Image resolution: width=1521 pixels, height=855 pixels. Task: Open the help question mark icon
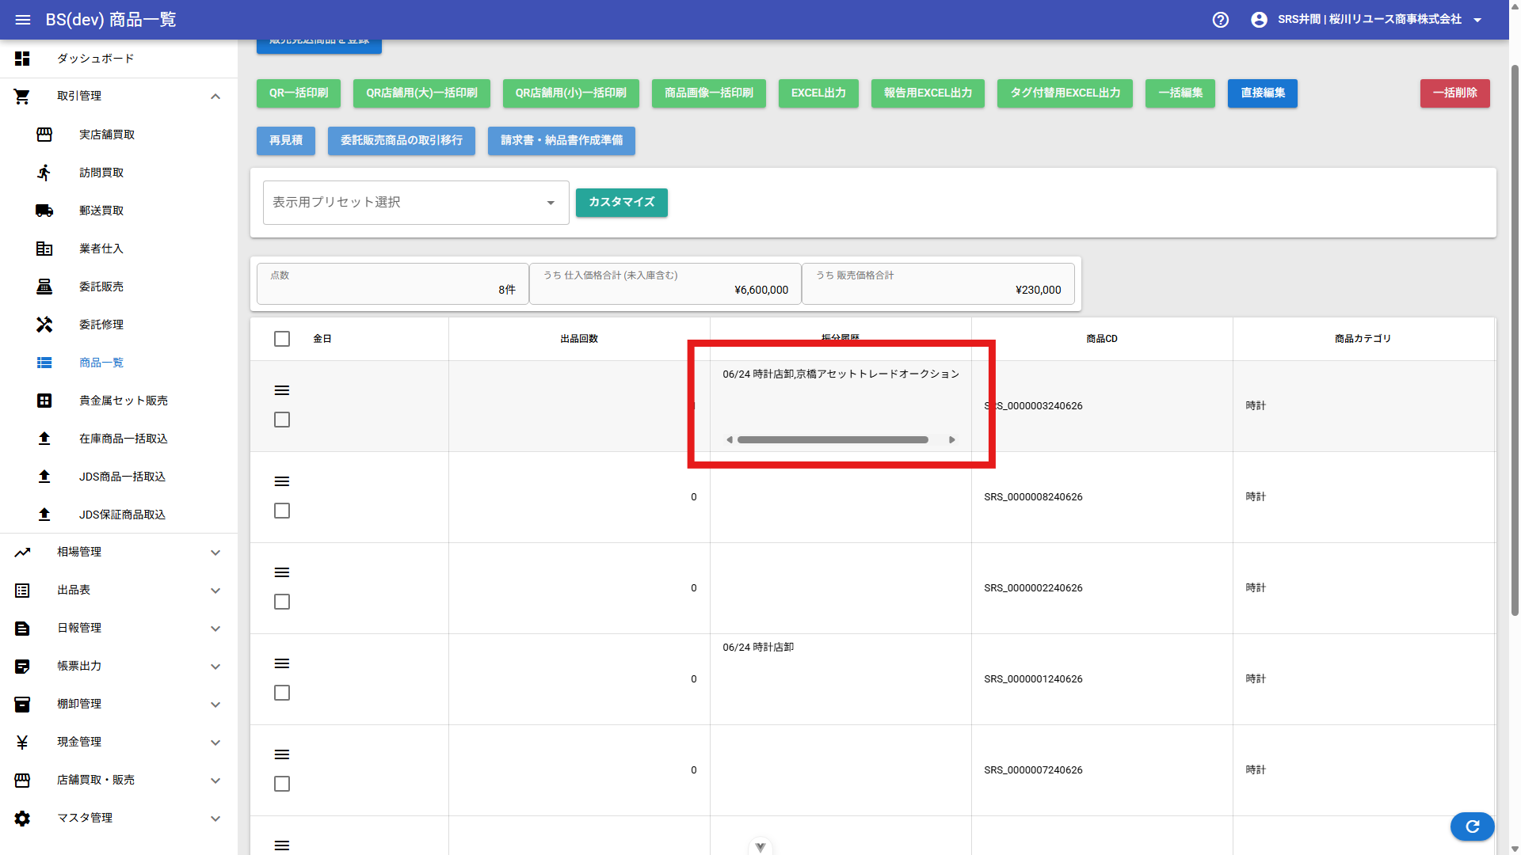click(x=1221, y=20)
